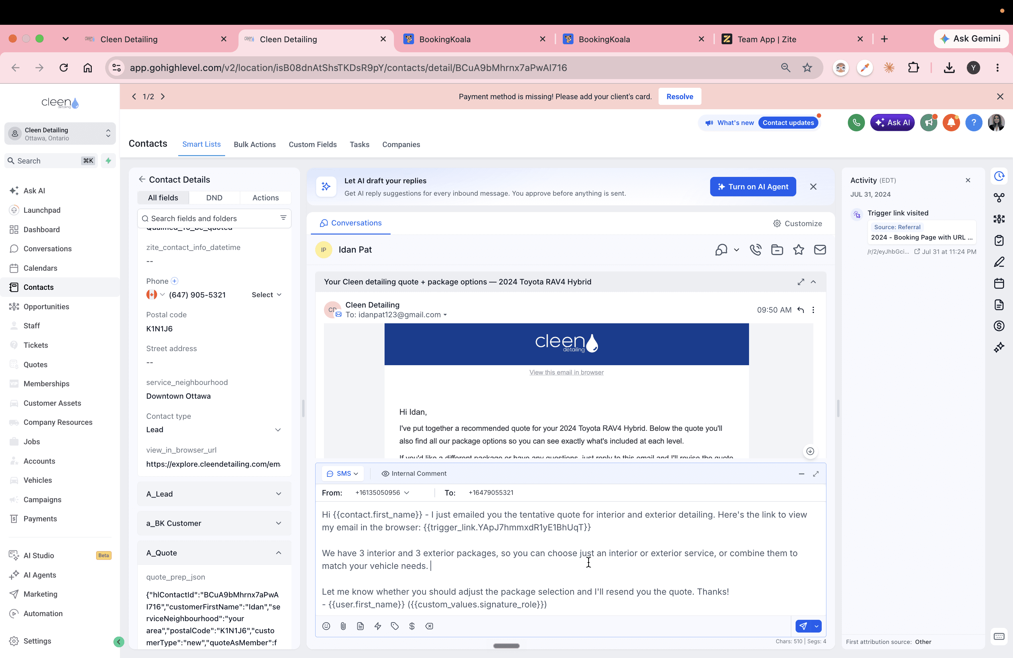Attach a file with the paperclip icon

click(343, 626)
